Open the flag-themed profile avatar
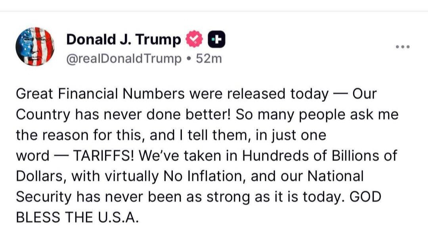The width and height of the screenshot is (428, 238). [35, 46]
